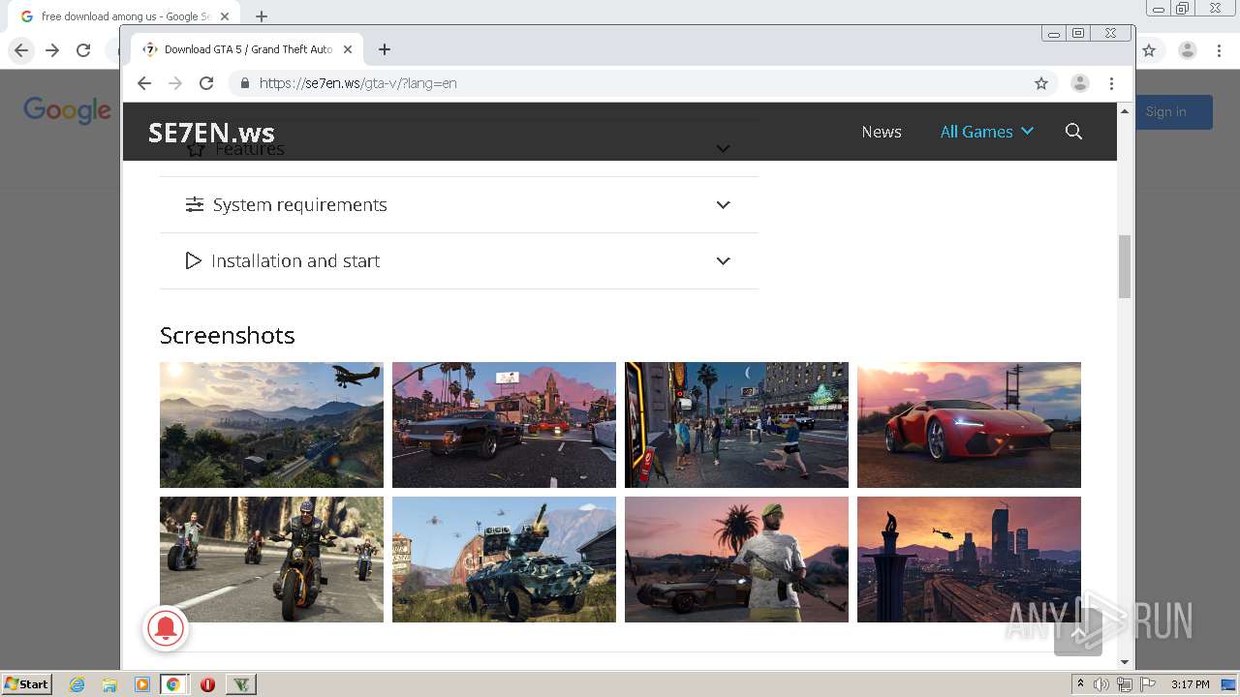The height and width of the screenshot is (697, 1240).
Task: Open Chrome's three-dot menu in the front window
Action: click(x=1112, y=83)
